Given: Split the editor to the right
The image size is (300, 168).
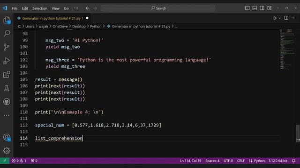Looking at the screenshot, I should tap(286, 18).
